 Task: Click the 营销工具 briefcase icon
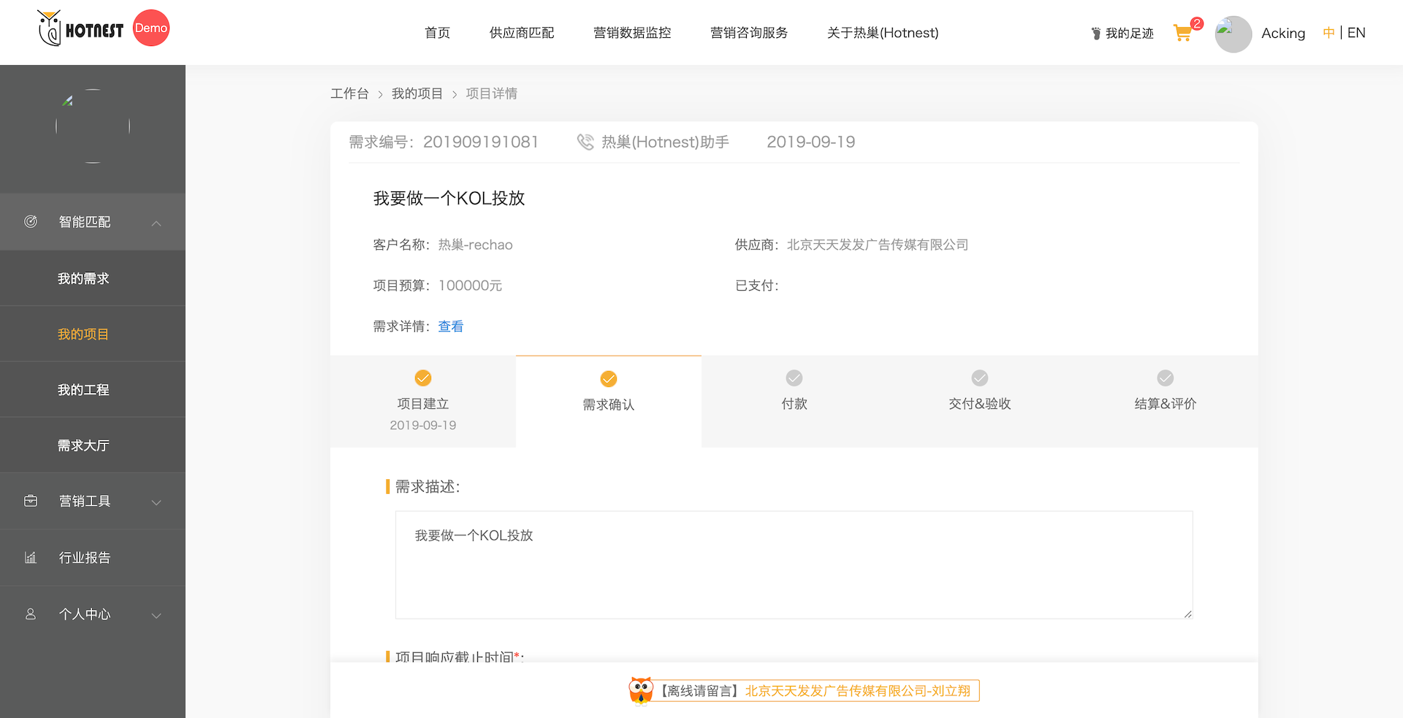click(x=31, y=501)
